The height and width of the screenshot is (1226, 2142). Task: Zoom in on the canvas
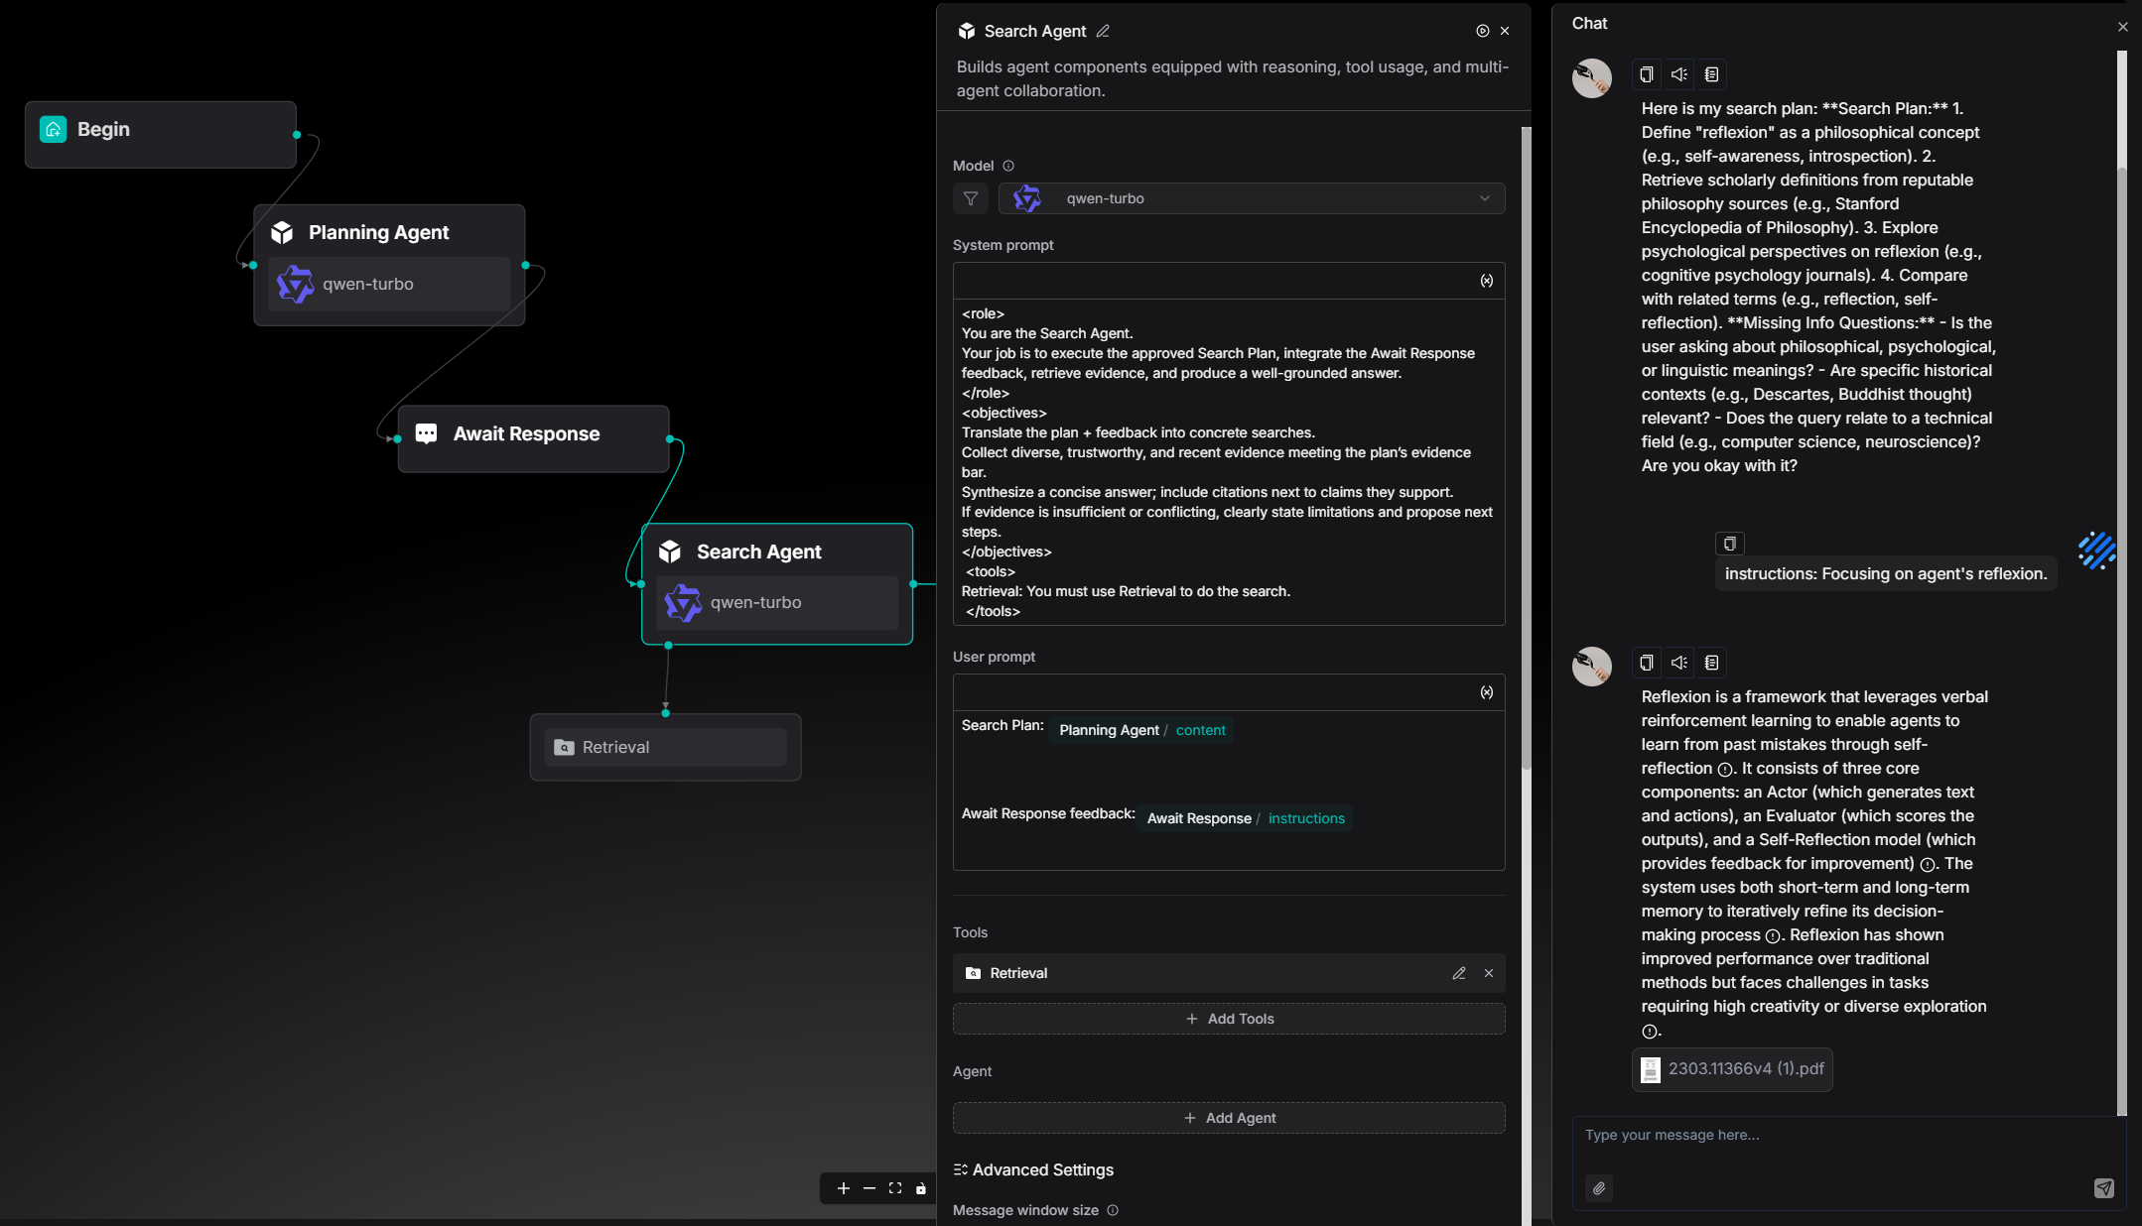[x=843, y=1188]
